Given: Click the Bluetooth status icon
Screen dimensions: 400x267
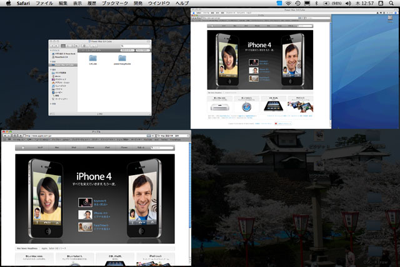Looking at the screenshot, I should (x=316, y=3).
